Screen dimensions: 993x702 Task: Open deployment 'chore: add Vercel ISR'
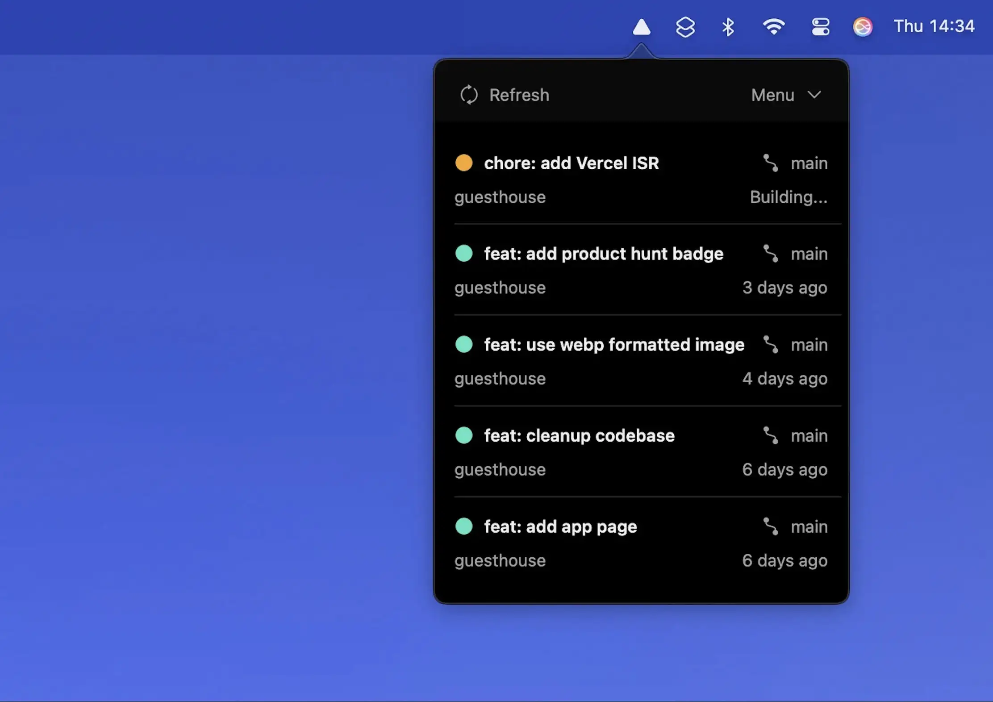coord(572,163)
